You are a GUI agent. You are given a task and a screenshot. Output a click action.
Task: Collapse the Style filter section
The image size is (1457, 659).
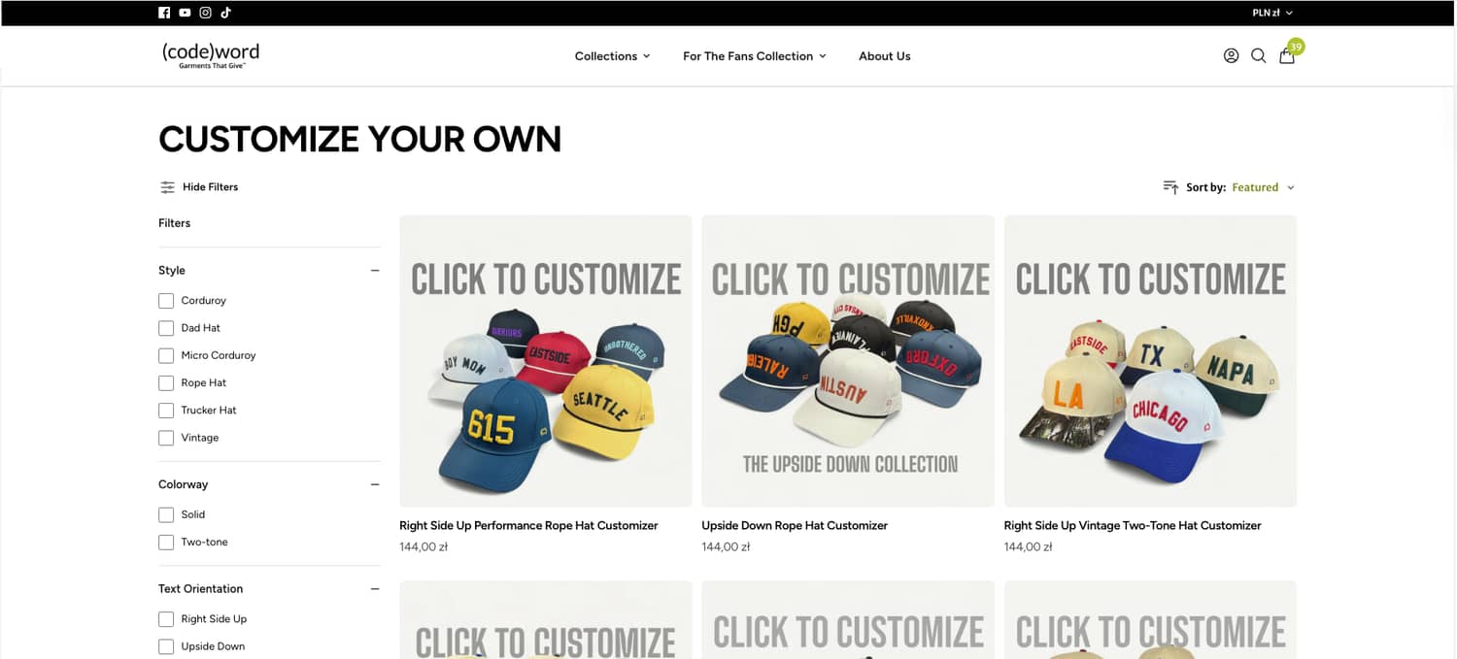point(375,271)
